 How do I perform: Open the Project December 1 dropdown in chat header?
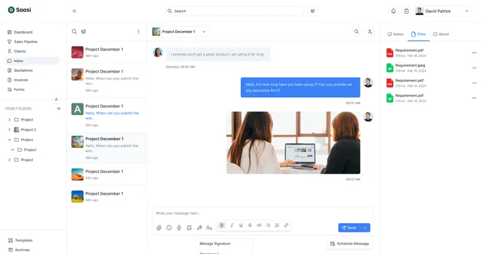coord(179,31)
